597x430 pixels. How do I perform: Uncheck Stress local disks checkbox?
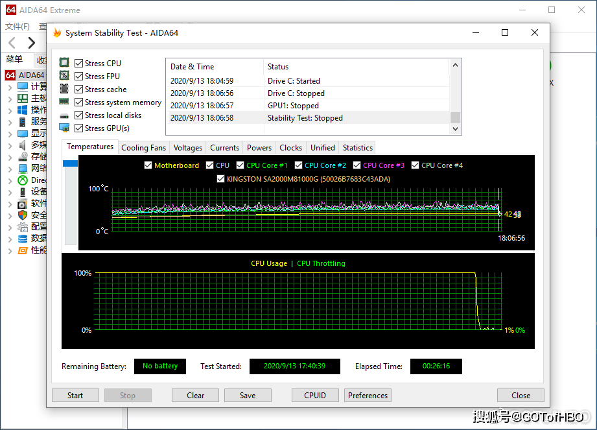pos(79,115)
